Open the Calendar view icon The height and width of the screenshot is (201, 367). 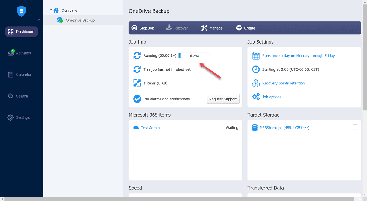[x=11, y=75]
